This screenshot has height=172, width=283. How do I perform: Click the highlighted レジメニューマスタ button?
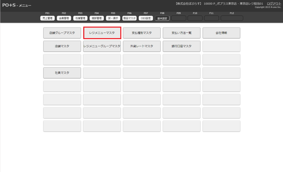click(102, 33)
